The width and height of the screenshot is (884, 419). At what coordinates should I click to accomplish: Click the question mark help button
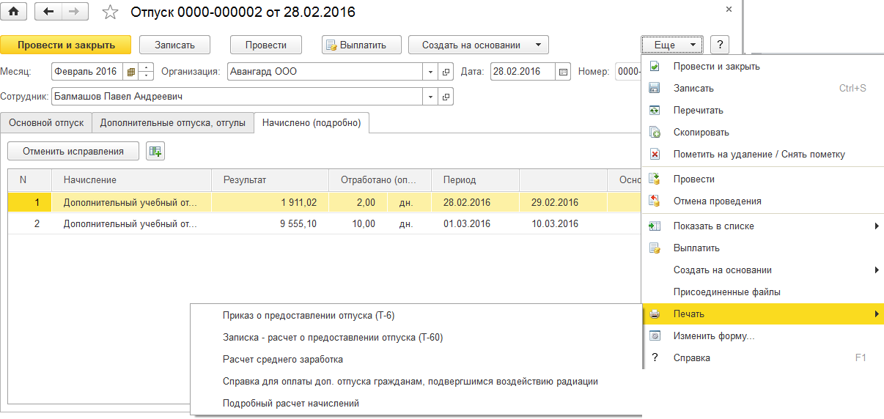(720, 45)
